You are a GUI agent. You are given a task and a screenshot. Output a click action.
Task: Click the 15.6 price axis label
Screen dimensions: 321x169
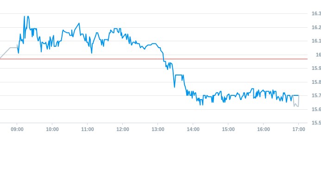point(316,109)
